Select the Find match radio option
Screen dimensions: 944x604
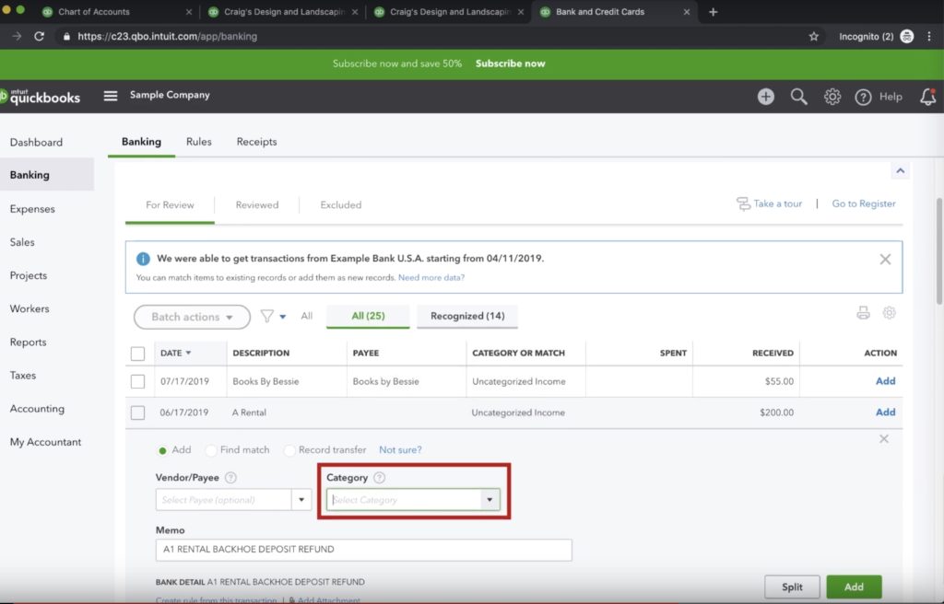click(211, 450)
